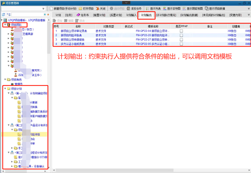Screen dimensions: 251x173
Task: Collapse the 项目计划 tree node
Action: click(x=4, y=89)
